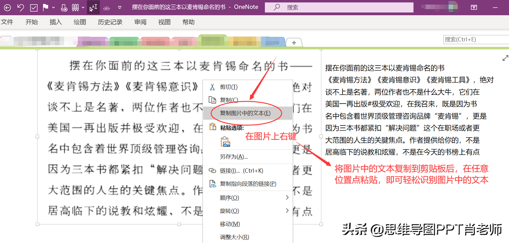Click the paste as picture option icon
Viewport: 509px width, 243px height.
226,142
